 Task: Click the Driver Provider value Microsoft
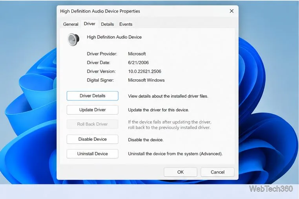coord(137,54)
